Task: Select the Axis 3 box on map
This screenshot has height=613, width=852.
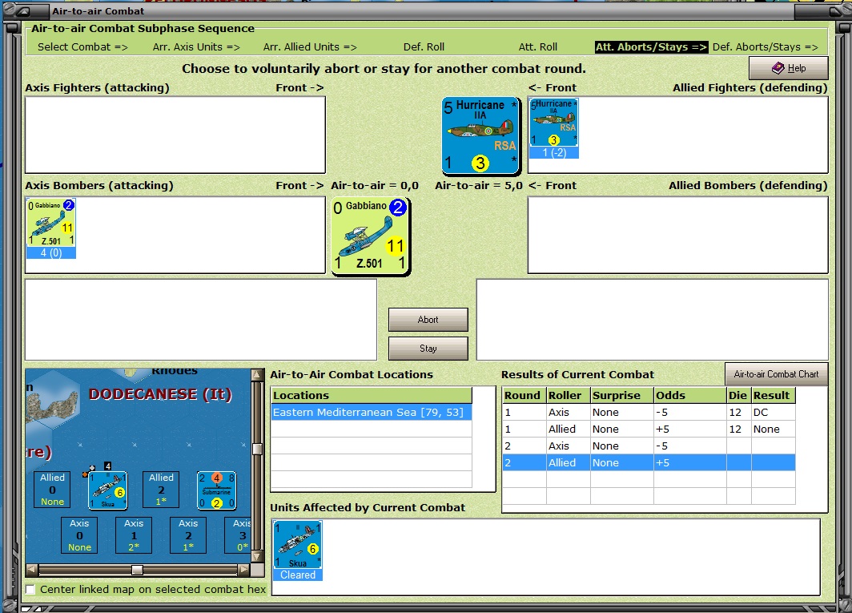Action: coord(238,535)
